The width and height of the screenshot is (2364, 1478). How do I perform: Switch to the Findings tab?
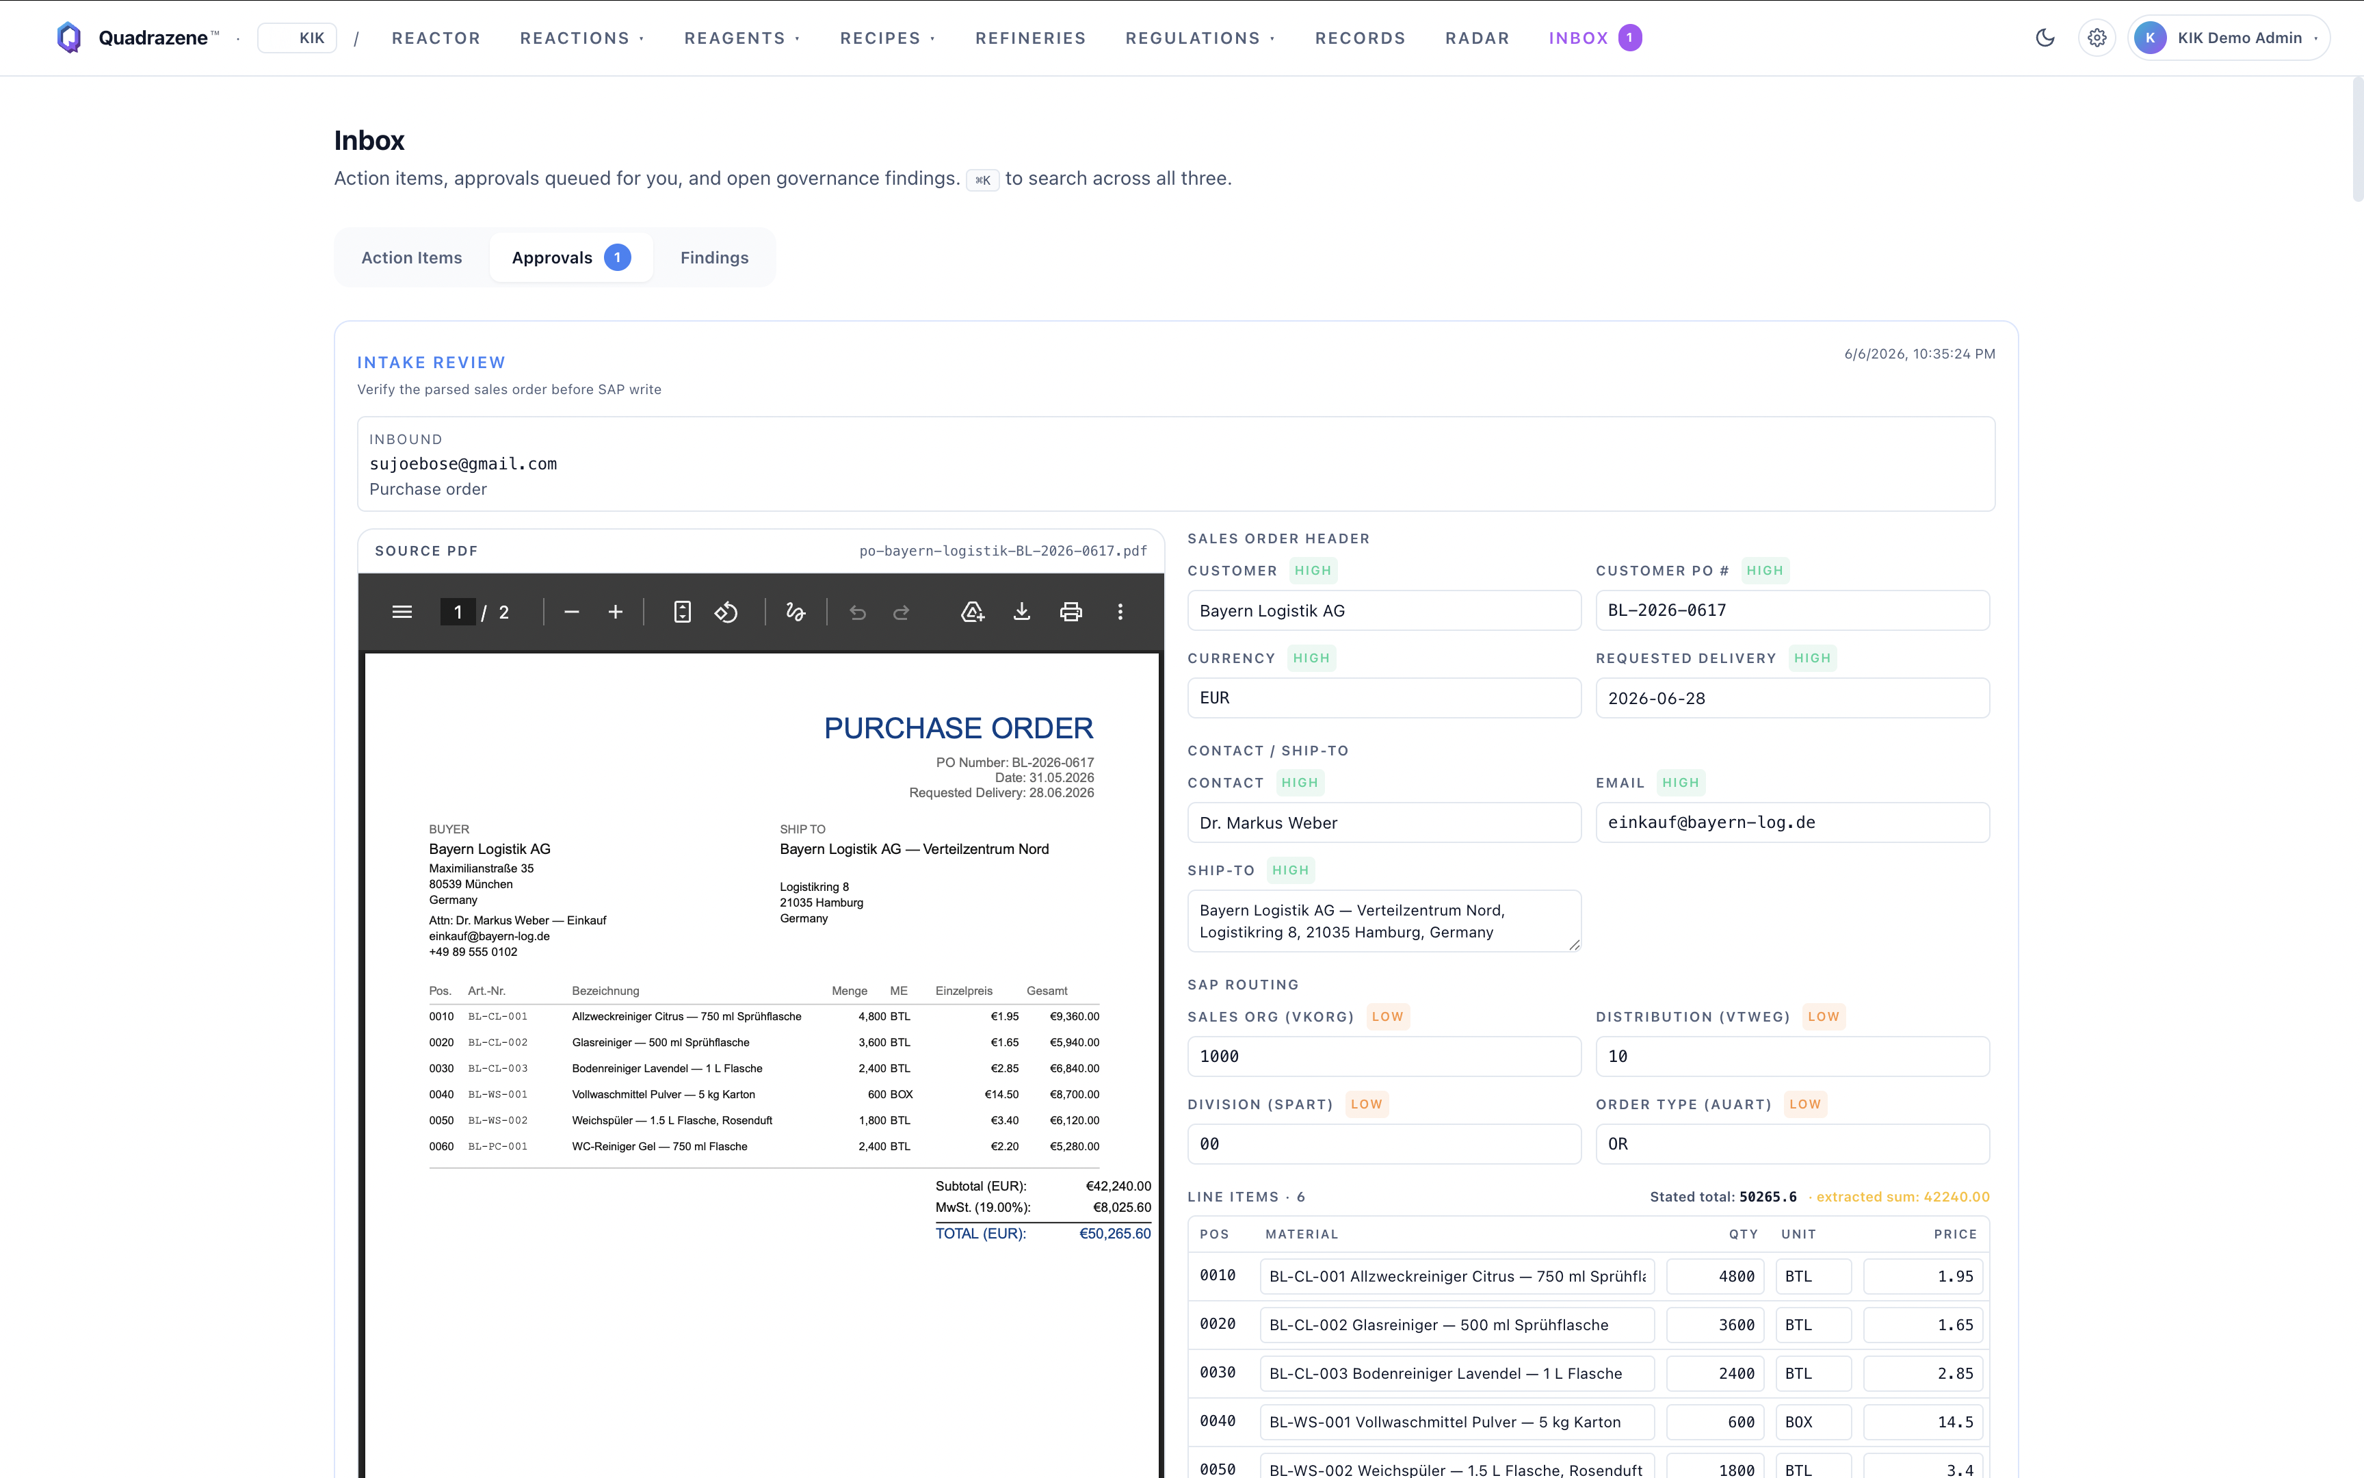[x=714, y=257]
